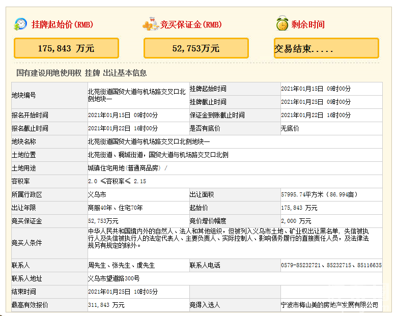Select the highest bid value 311,843 万元

tap(106, 305)
